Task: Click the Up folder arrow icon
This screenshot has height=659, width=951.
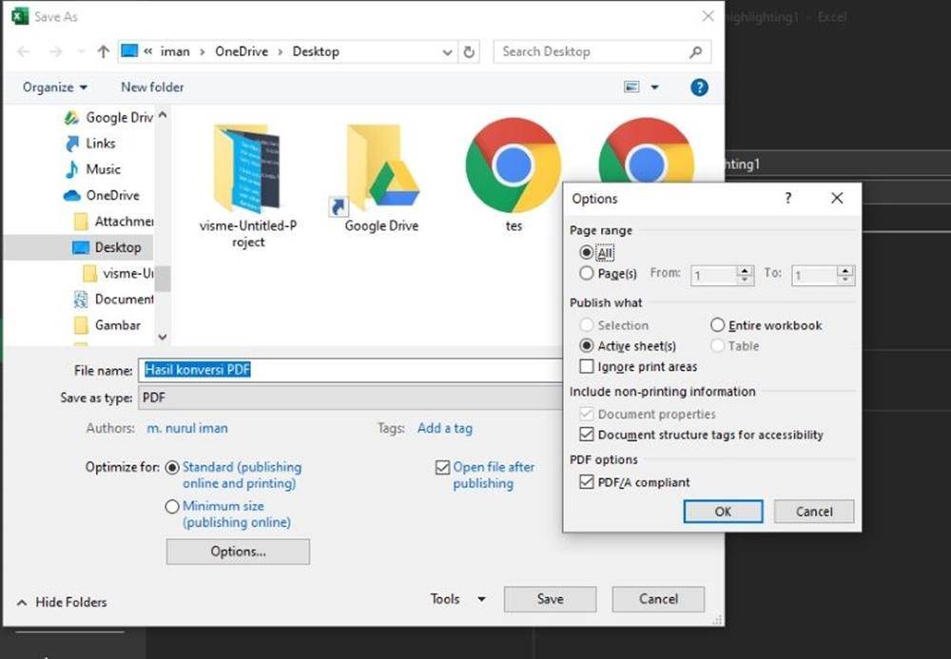Action: point(103,52)
